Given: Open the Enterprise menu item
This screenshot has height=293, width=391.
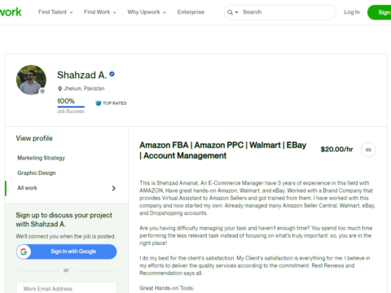Looking at the screenshot, I should point(191,12).
